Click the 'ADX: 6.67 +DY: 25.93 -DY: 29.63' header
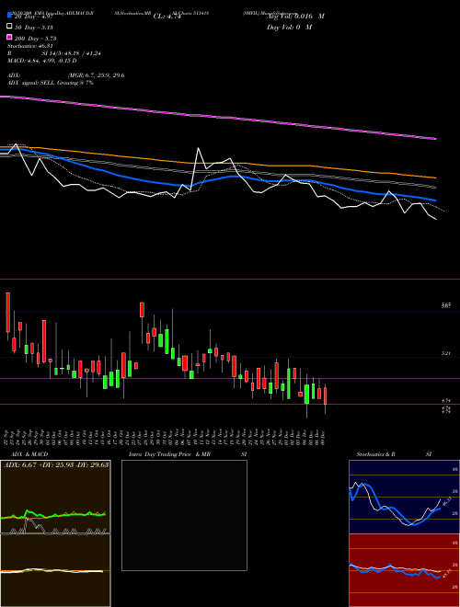The width and height of the screenshot is (460, 607). click(56, 464)
